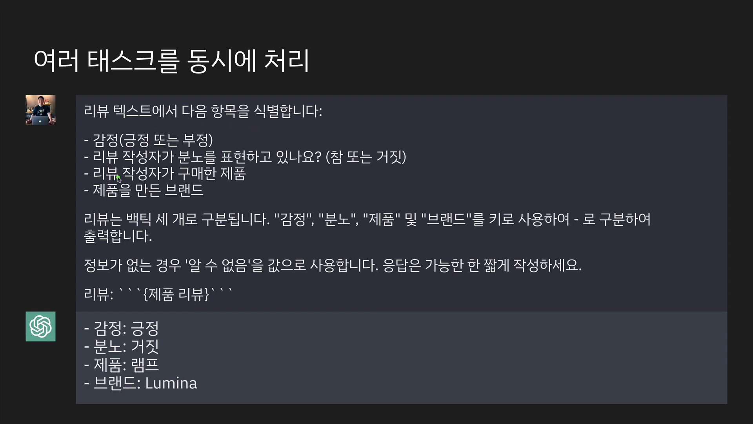Click the phrase 응답은 가능한 한 짧게 작성하세요
Image resolution: width=753 pixels, height=424 pixels.
(482, 265)
